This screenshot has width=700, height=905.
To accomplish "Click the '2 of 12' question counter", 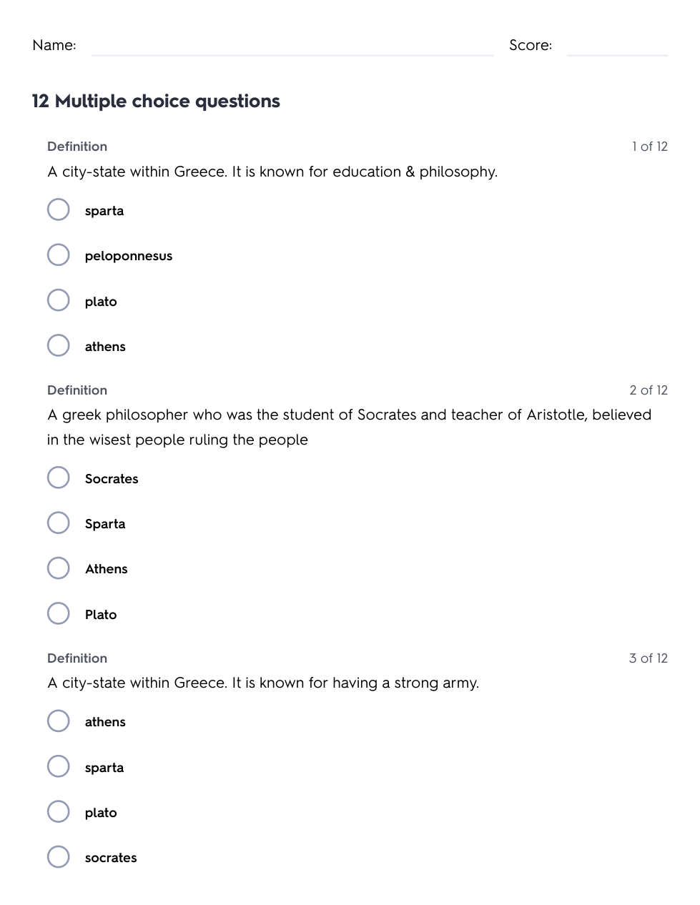I will [x=648, y=390].
